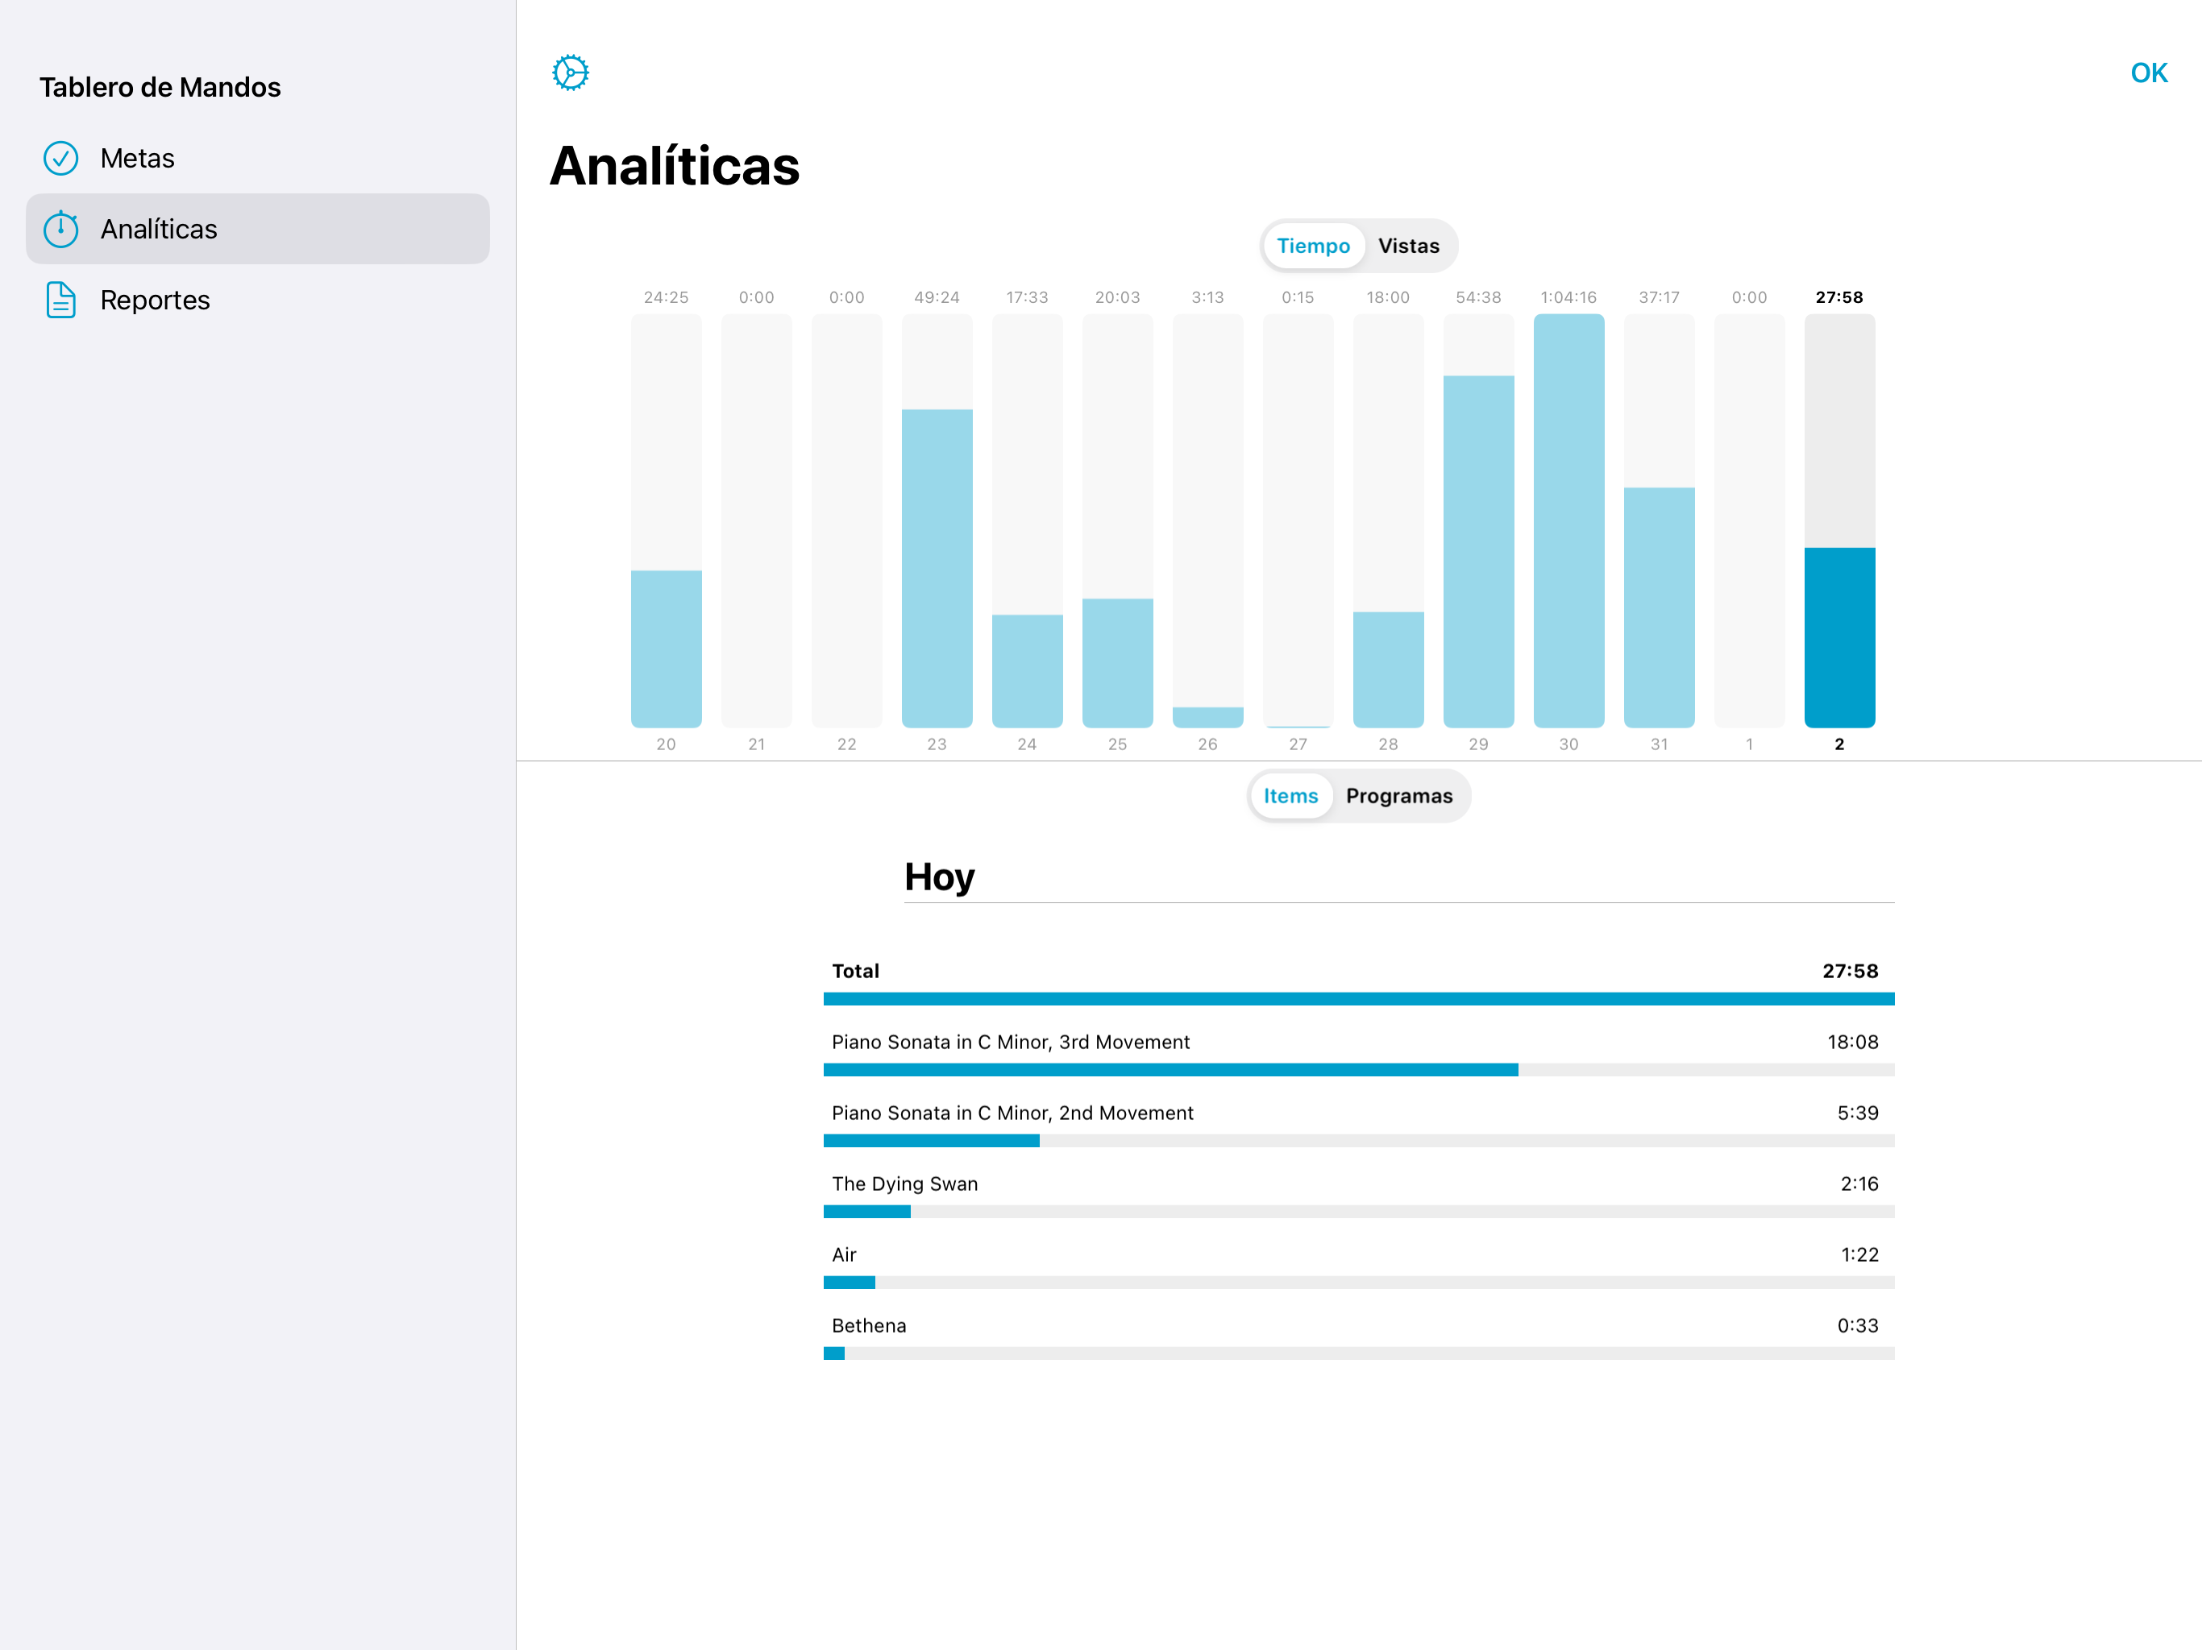This screenshot has height=1650, width=2202.
Task: Select the day 20 bar
Action: click(666, 647)
